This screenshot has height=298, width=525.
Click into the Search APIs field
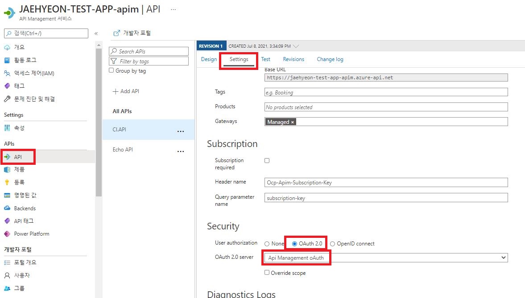pos(149,51)
